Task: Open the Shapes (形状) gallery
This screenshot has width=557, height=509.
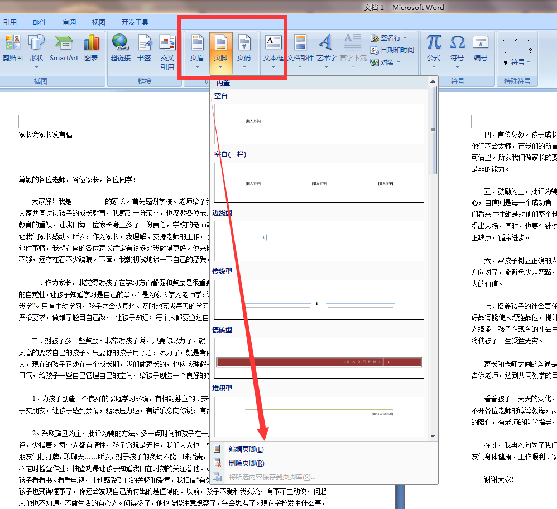Action: pos(36,51)
